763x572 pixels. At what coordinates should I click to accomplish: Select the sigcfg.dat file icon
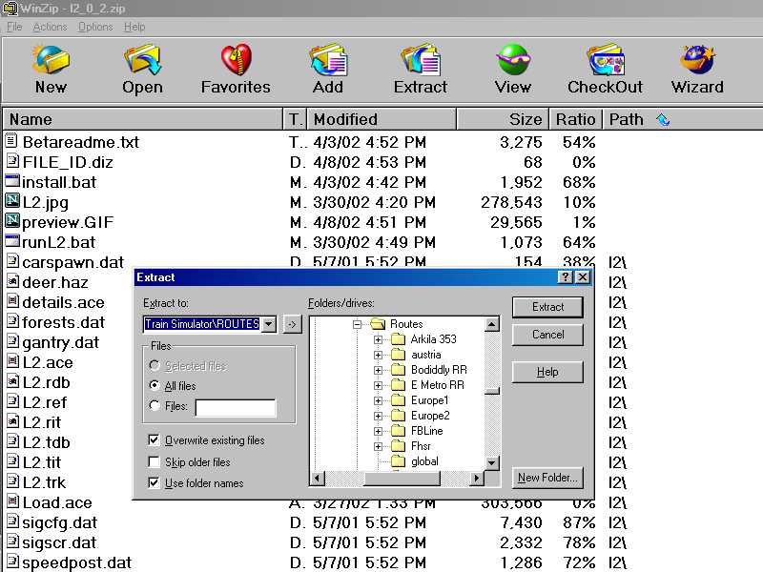[12, 521]
